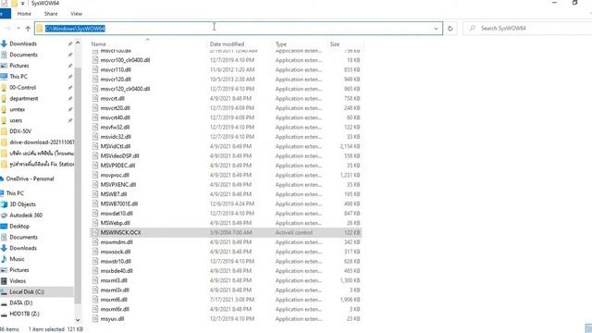The height and width of the screenshot is (333, 592).
Task: Select file msxbde40.dll
Action: [x=117, y=271]
